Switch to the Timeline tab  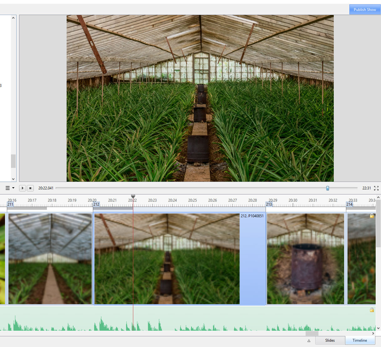point(360,340)
